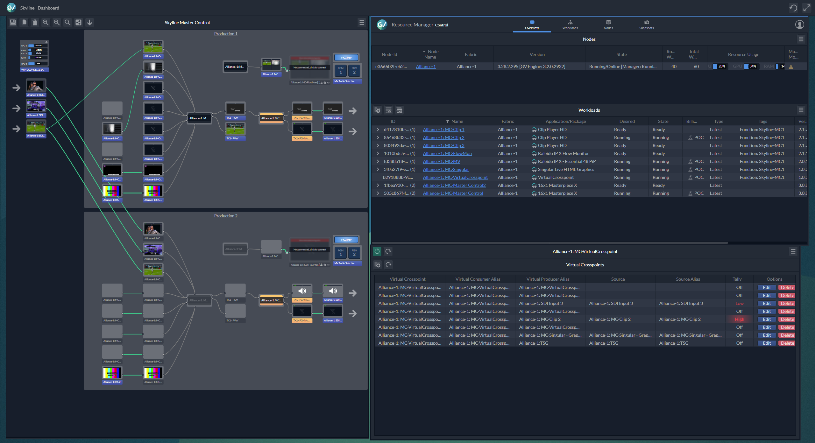Expand the 505c867f workload row

click(378, 193)
